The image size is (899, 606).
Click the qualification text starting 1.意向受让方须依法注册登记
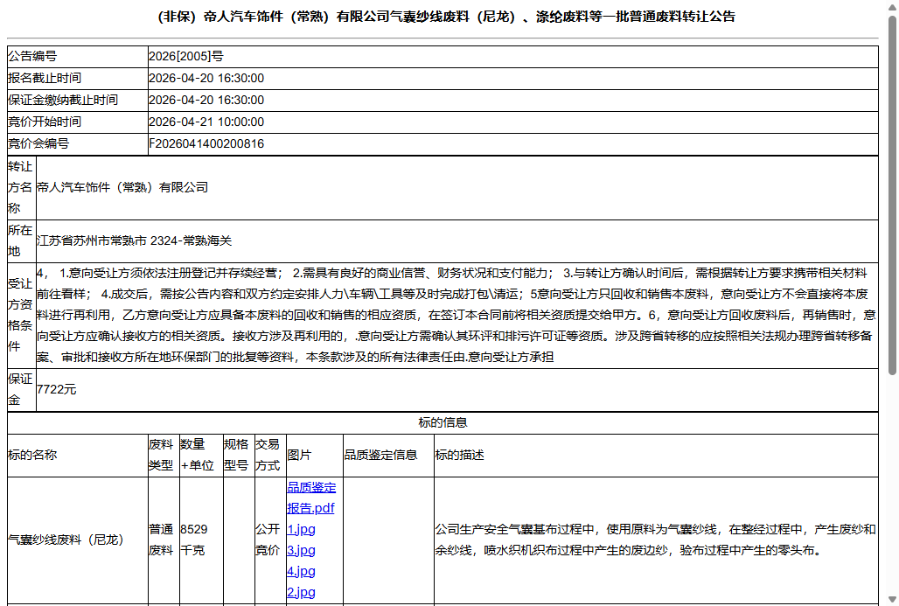[x=457, y=316]
